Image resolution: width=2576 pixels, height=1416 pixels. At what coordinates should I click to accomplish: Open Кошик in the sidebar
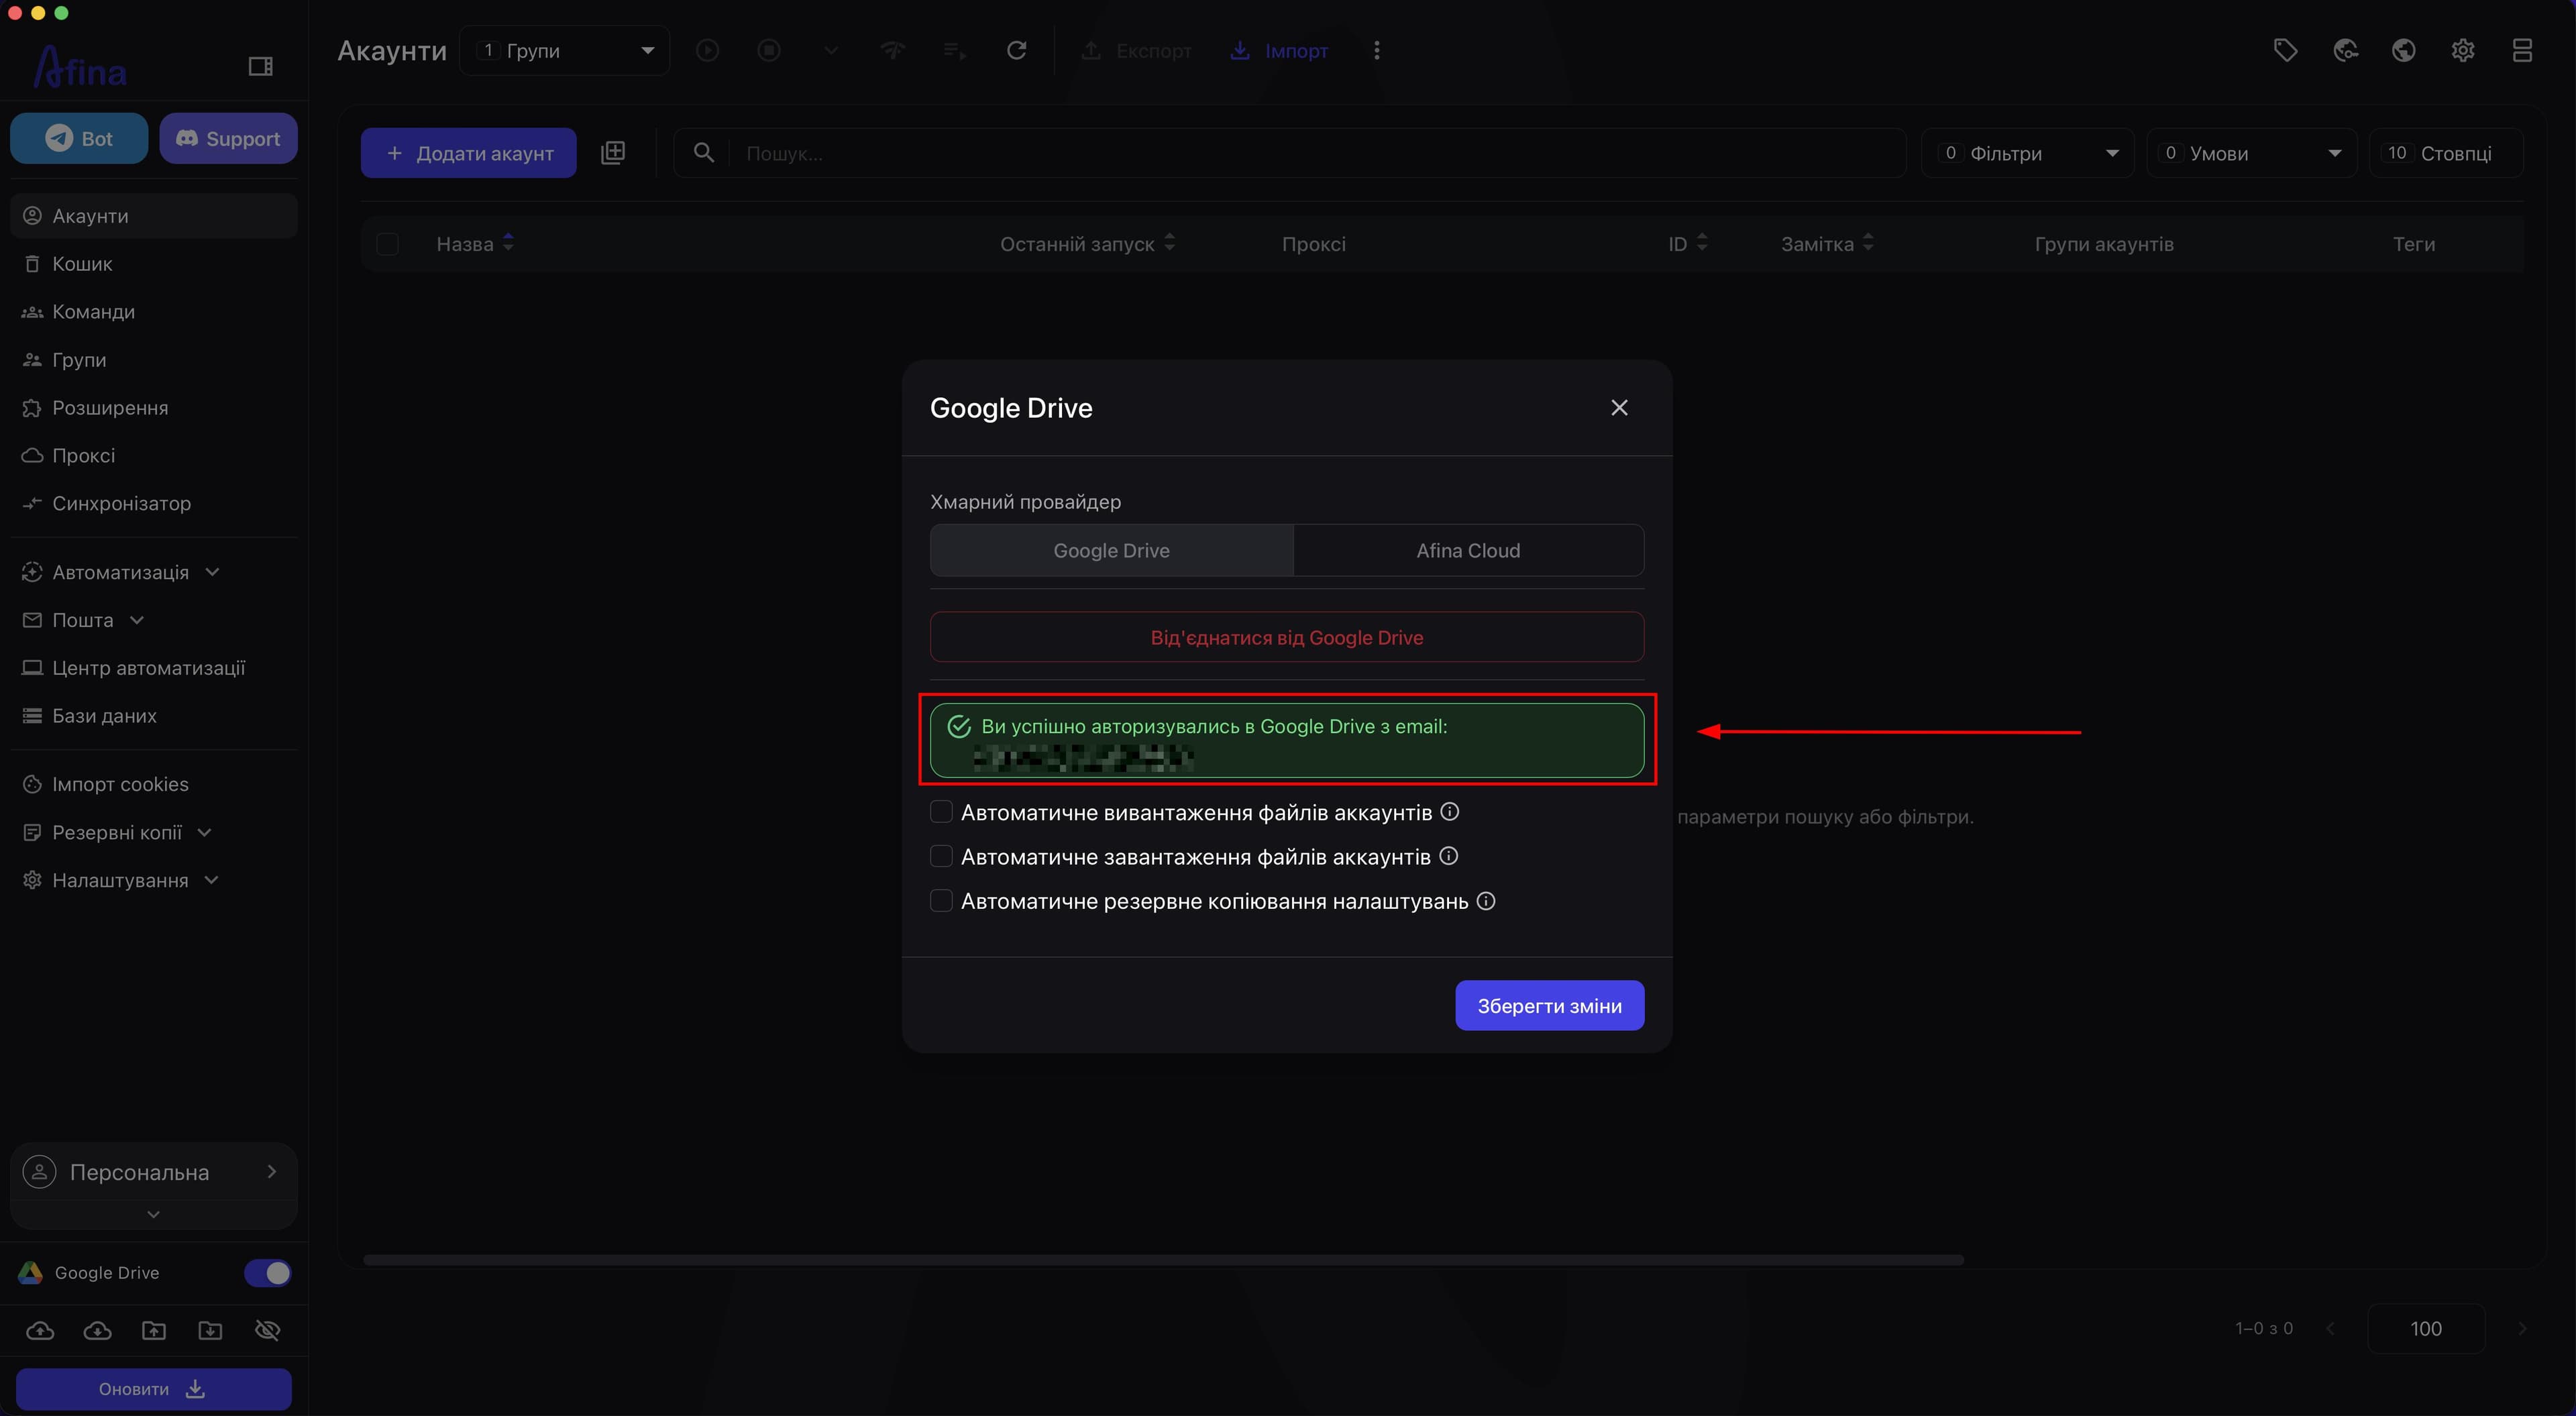click(x=154, y=264)
